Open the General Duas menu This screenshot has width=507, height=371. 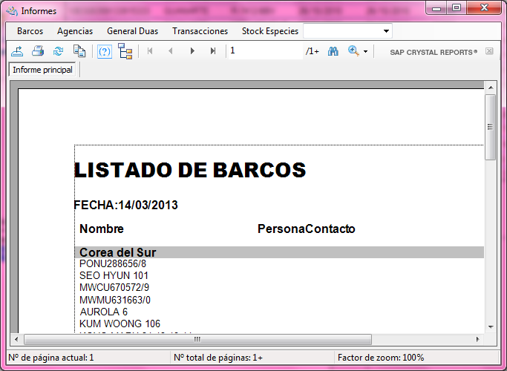(133, 31)
